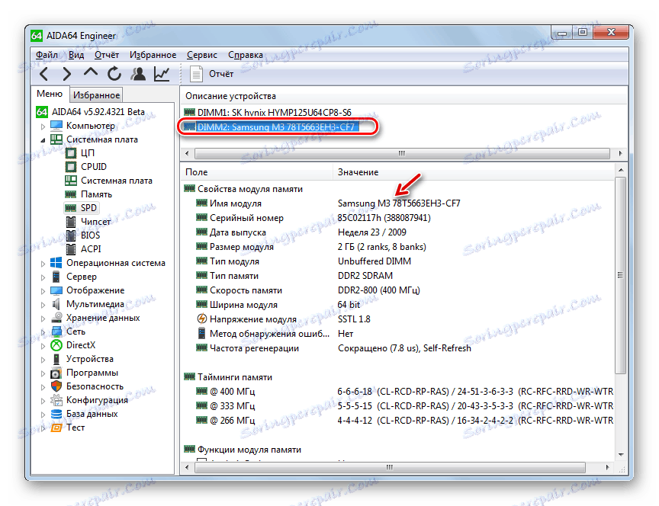The width and height of the screenshot is (659, 506).
Task: Open the user icon in the toolbar
Action: pyautogui.click(x=138, y=74)
